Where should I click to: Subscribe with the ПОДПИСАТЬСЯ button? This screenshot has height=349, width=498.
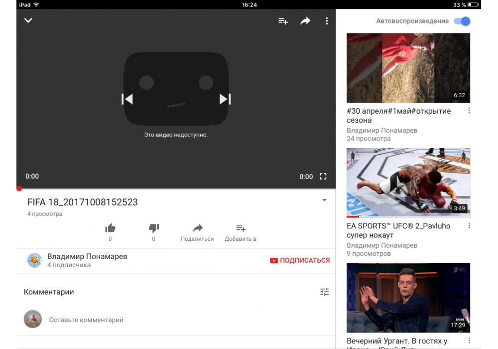click(x=300, y=260)
